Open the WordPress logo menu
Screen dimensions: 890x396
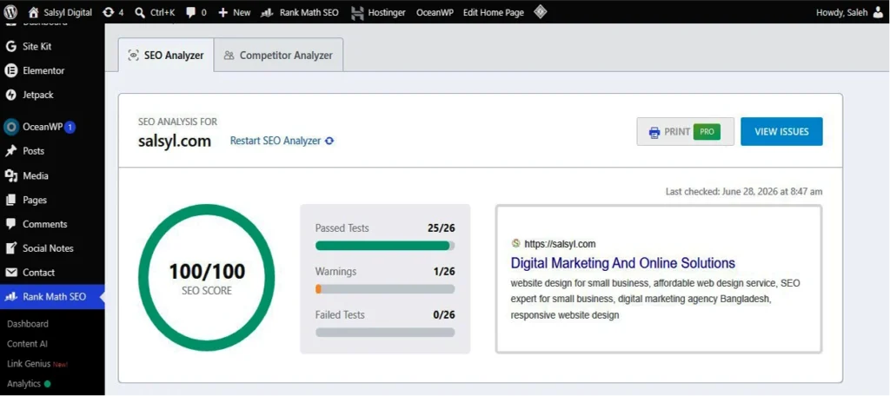coord(10,12)
